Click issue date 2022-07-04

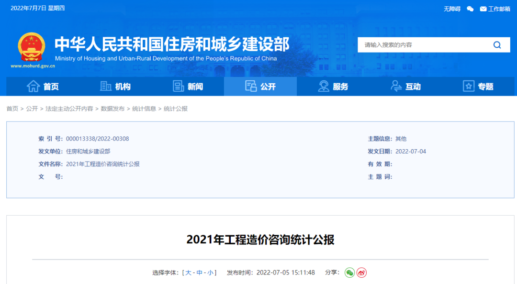(411, 151)
